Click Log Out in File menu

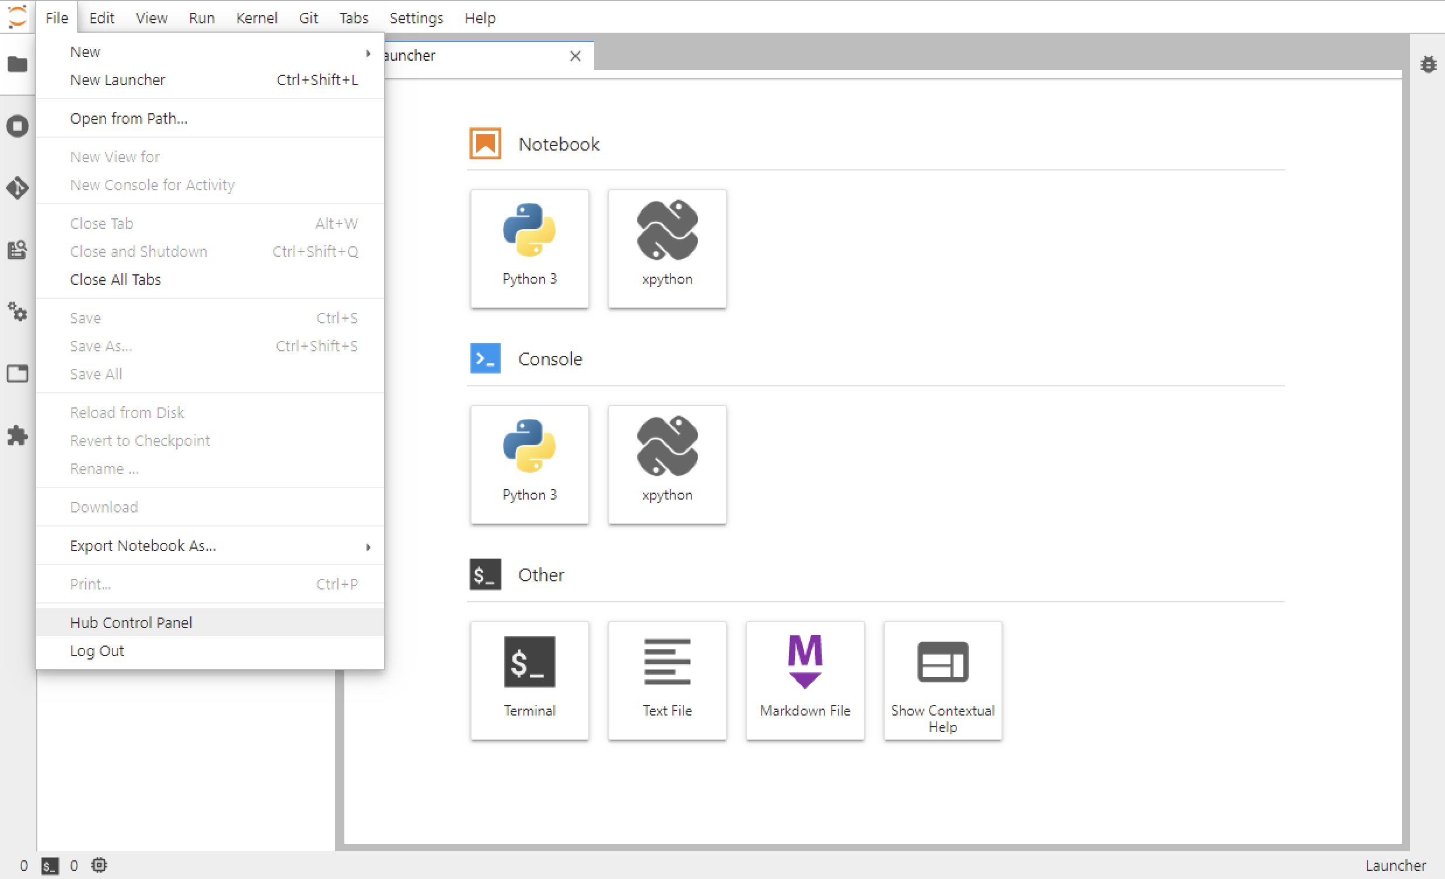(97, 651)
